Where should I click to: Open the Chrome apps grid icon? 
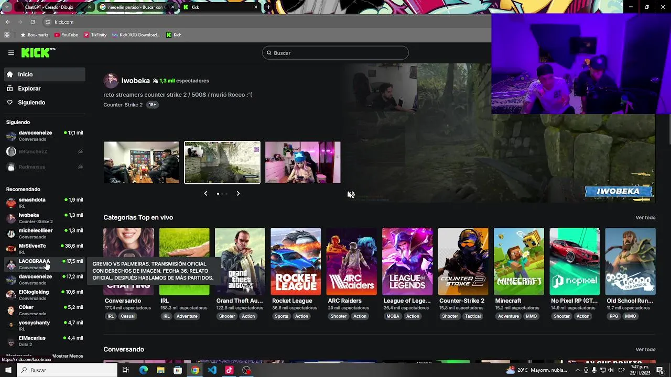[x=7, y=35]
